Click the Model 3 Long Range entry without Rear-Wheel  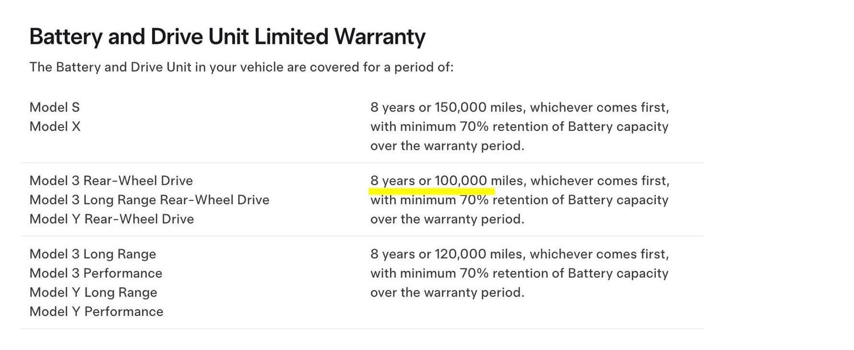[x=92, y=254]
